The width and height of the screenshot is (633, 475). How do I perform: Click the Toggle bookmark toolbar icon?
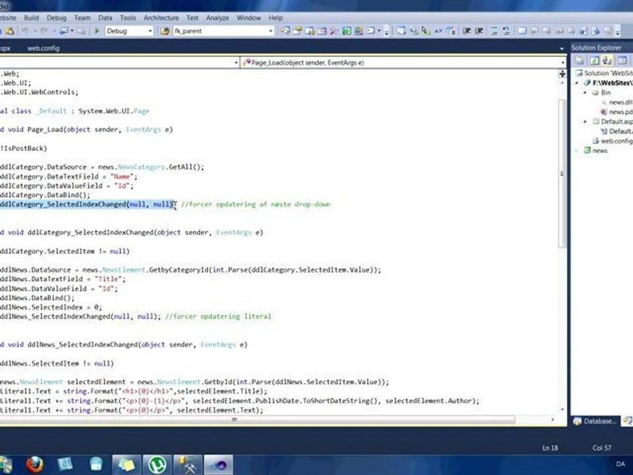[522, 31]
